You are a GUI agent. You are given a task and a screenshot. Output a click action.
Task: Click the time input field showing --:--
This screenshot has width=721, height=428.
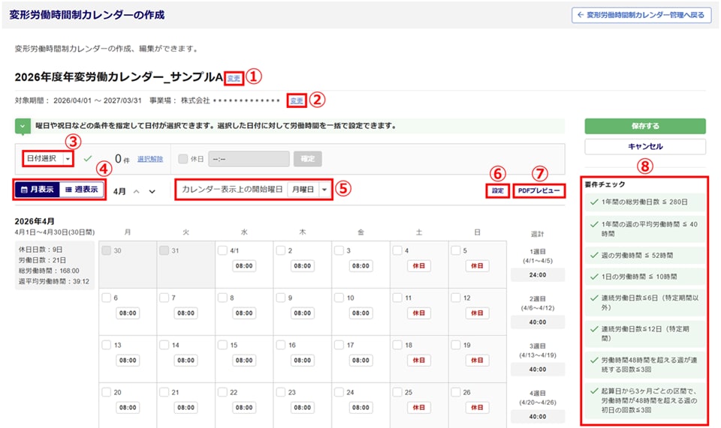[x=248, y=159]
